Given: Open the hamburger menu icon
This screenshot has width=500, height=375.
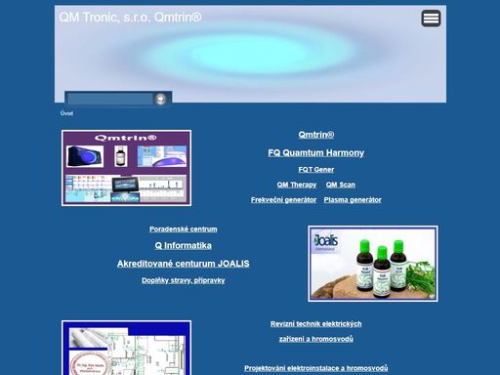Looking at the screenshot, I should pos(431,19).
